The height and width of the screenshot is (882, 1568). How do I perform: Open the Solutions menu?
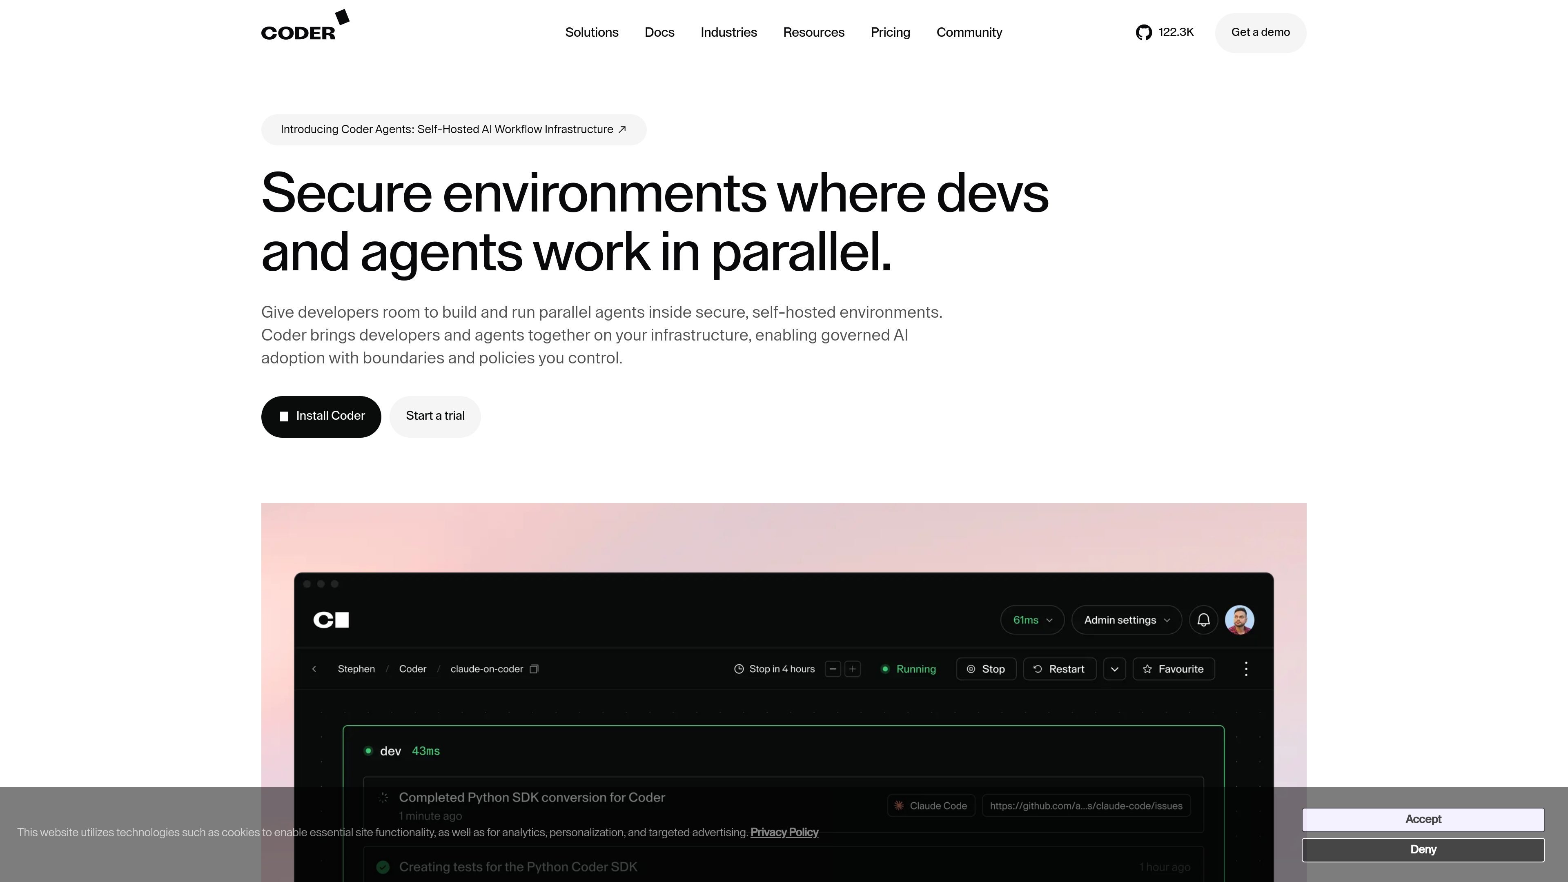[x=592, y=32]
